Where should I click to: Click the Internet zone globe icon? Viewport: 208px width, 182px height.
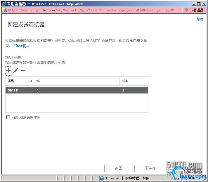click(x=102, y=178)
